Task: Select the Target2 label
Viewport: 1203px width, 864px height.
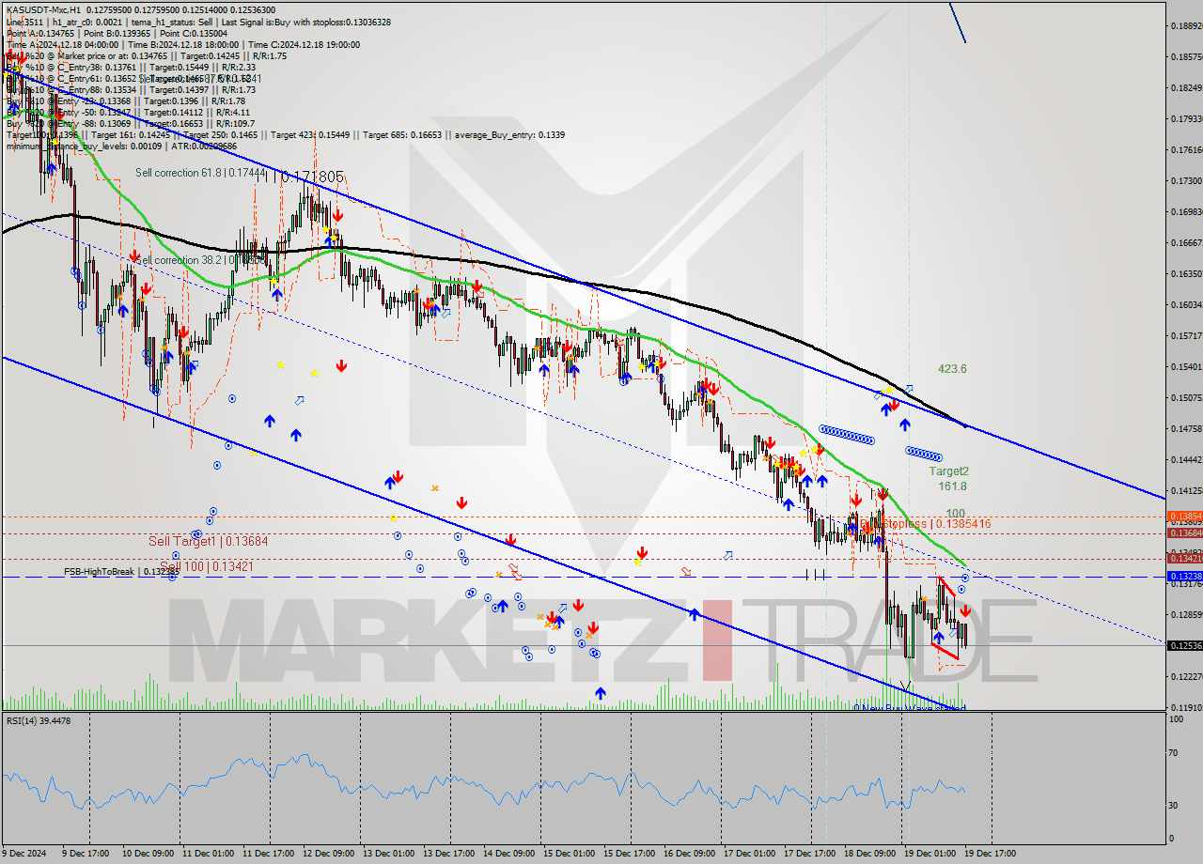Action: 949,471
